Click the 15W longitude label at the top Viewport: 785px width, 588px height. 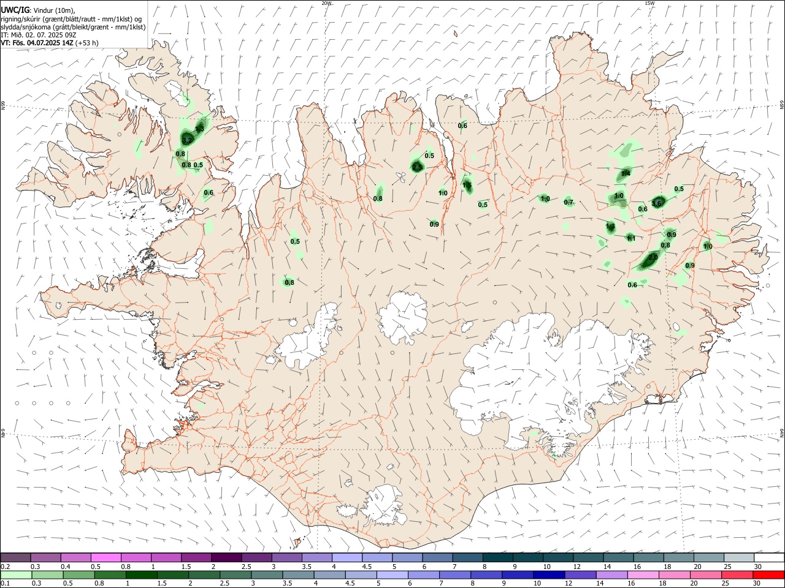click(649, 3)
